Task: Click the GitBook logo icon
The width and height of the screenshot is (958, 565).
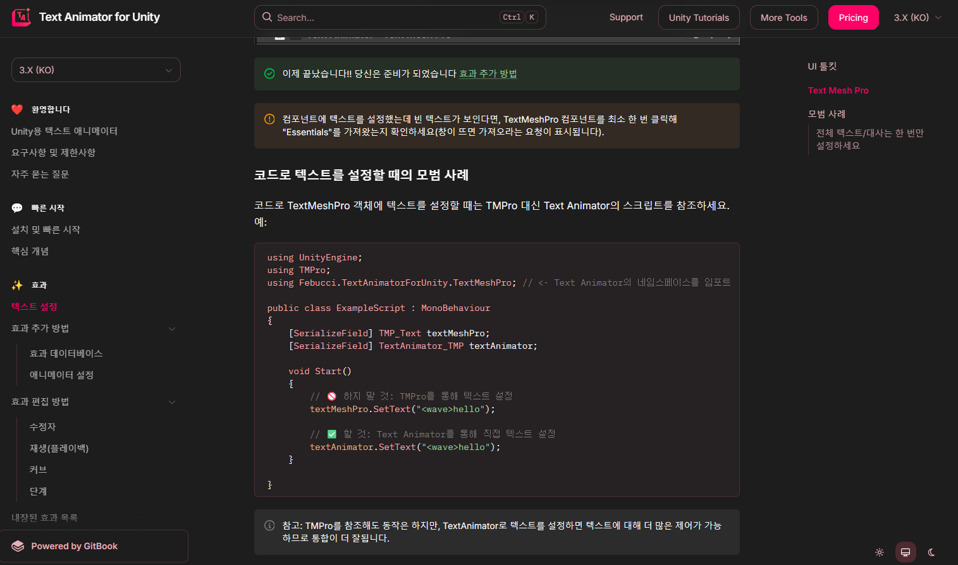Action: [18, 546]
